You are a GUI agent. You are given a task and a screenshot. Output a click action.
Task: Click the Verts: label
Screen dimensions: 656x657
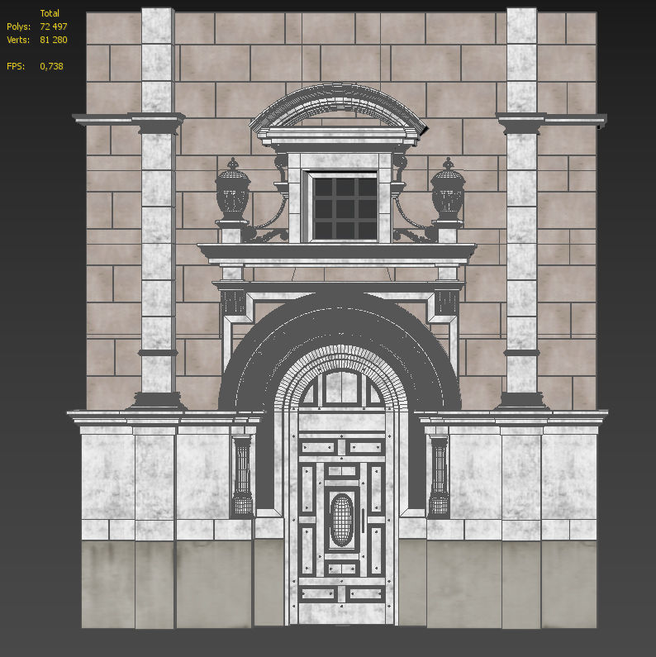tap(18, 40)
